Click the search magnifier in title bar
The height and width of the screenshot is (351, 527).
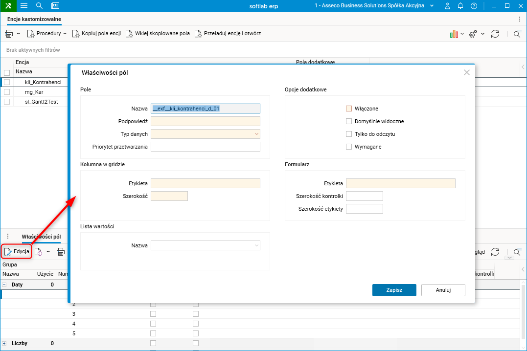tap(39, 6)
